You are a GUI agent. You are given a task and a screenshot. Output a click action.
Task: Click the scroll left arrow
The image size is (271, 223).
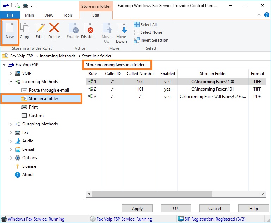[89, 194]
